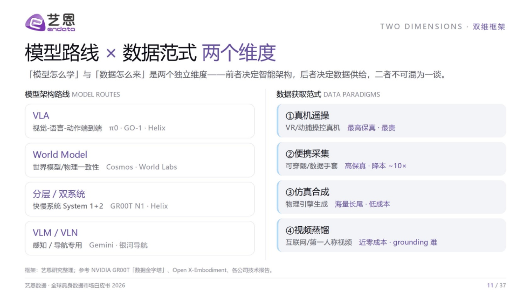Viewport: 531px width, 299px height.
Task: Click the 数据获取范式 section heading
Action: (299, 94)
